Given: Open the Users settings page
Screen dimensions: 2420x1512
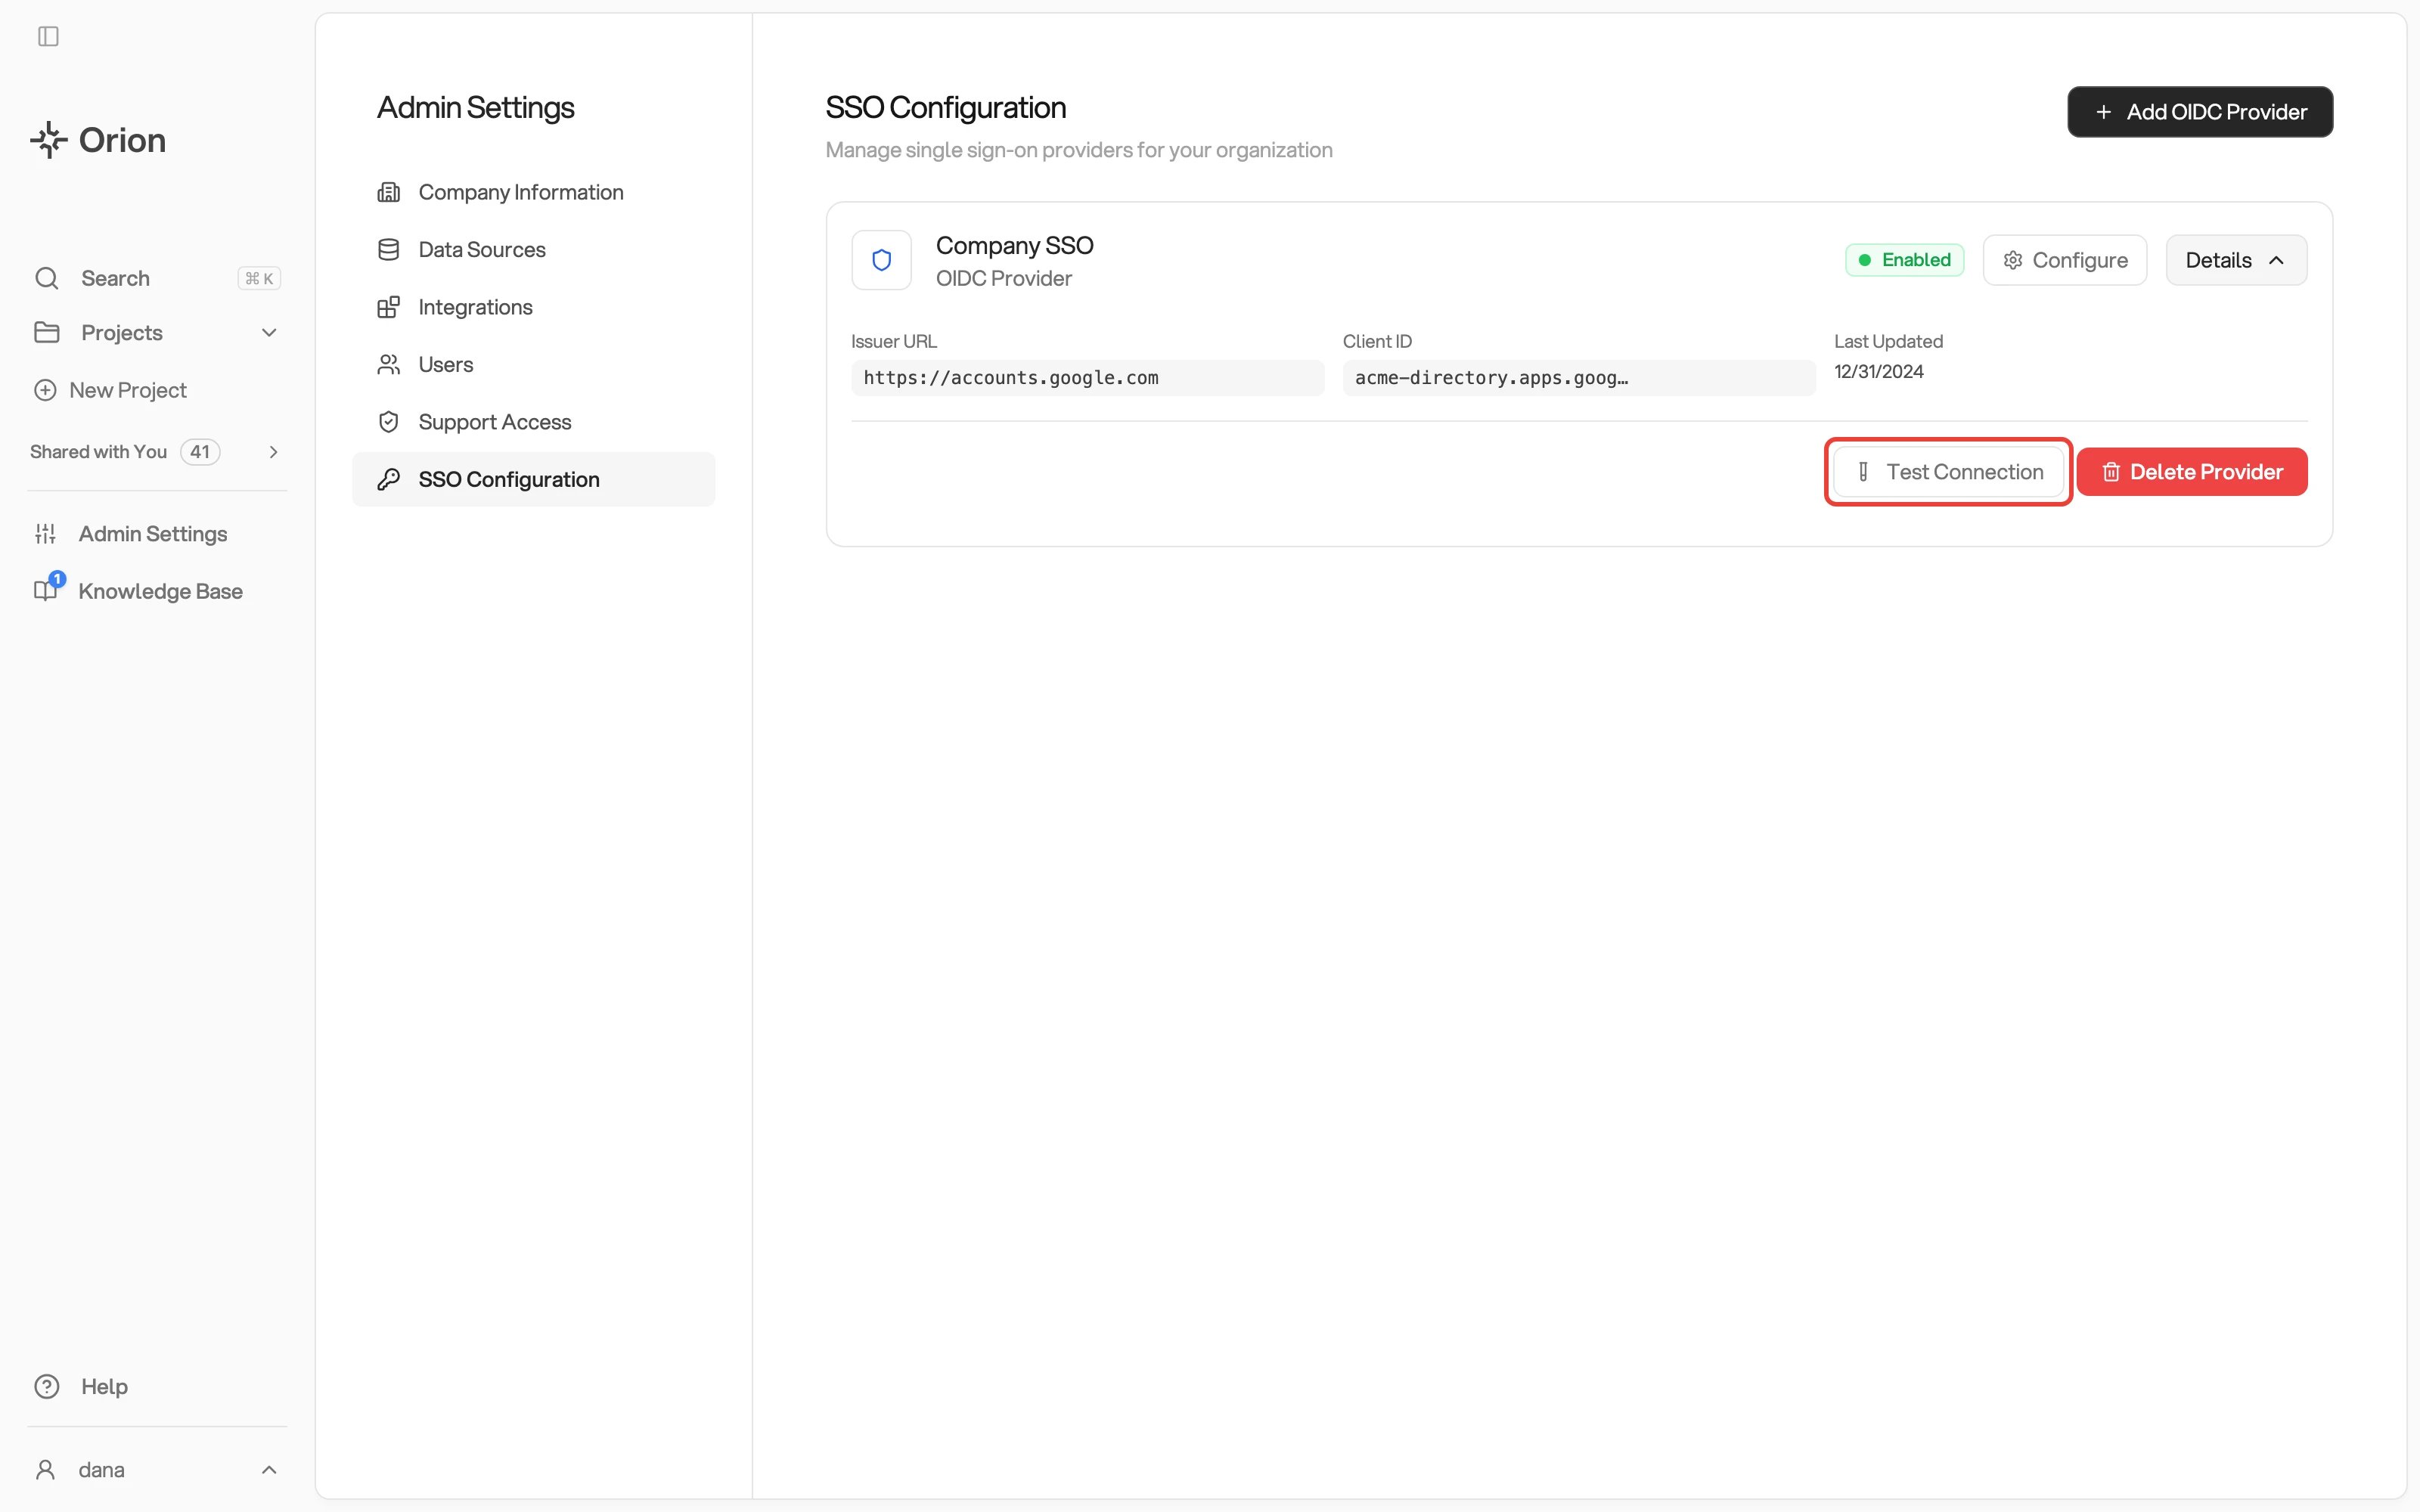Looking at the screenshot, I should (x=533, y=365).
